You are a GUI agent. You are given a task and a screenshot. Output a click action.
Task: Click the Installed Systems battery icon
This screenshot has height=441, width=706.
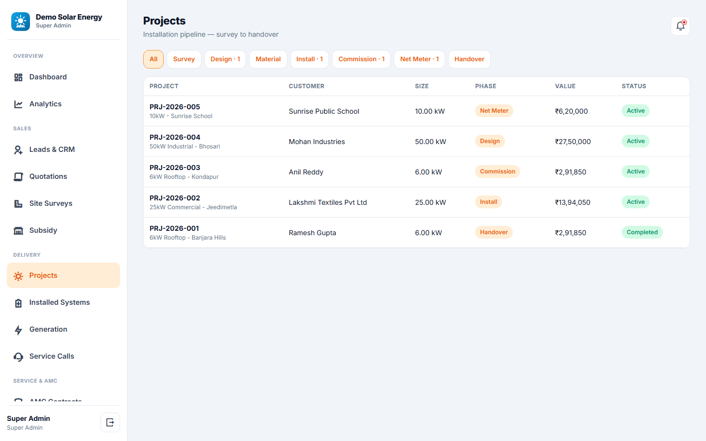pyautogui.click(x=19, y=303)
